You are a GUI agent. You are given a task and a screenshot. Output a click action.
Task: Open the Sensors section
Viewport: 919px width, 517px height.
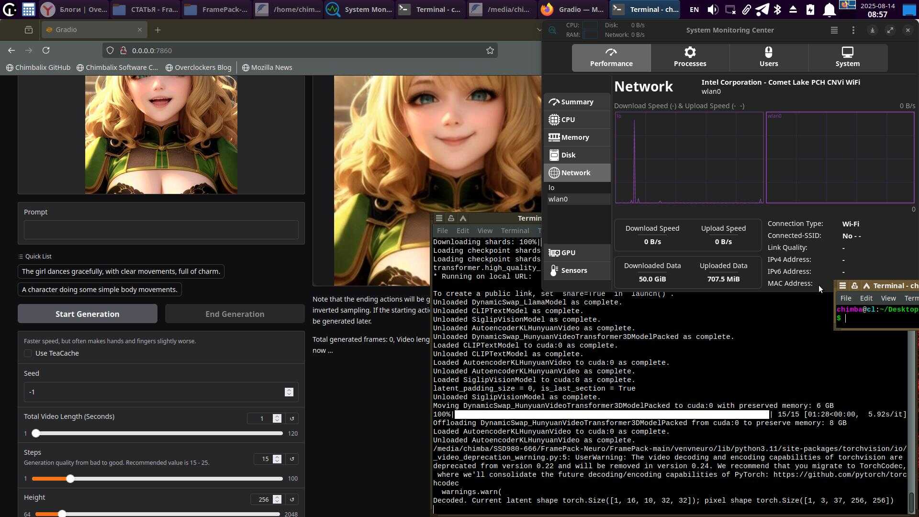pos(573,270)
